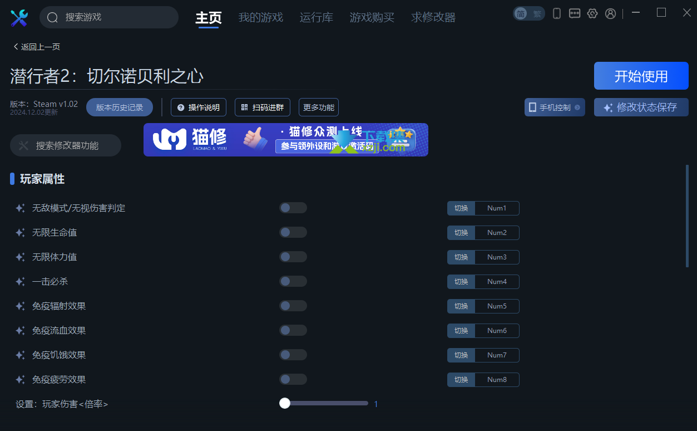This screenshot has width=697, height=431.
Task: Click 修改状态保存 button
Action: tap(641, 107)
